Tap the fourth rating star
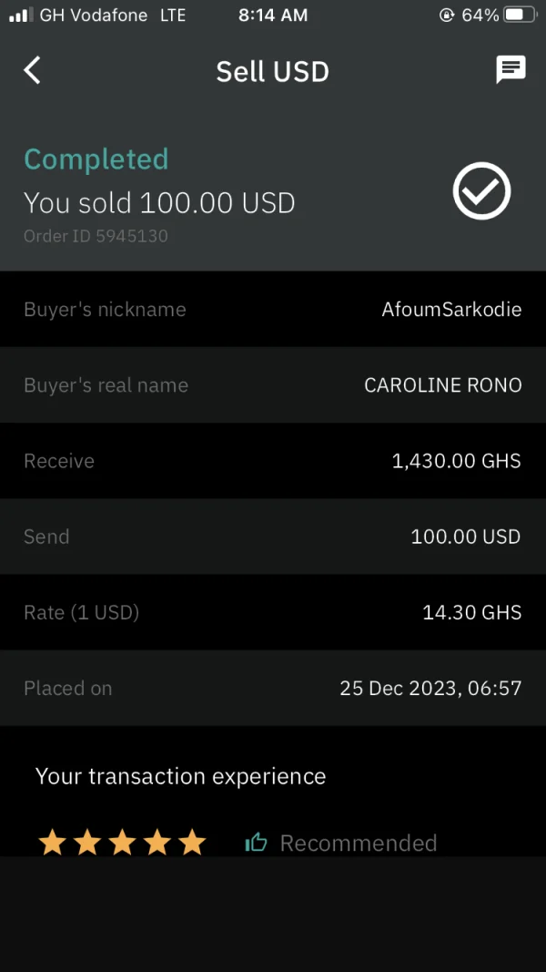 [157, 843]
